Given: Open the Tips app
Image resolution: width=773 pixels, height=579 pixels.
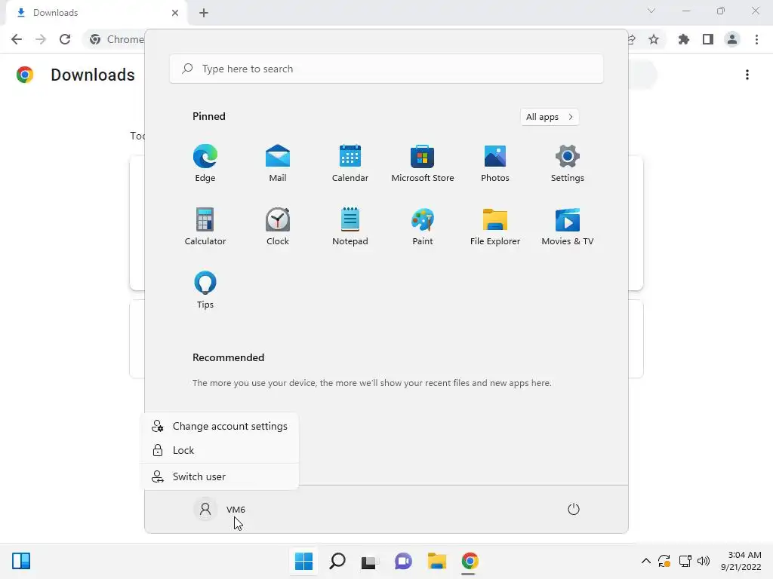Looking at the screenshot, I should [205, 290].
